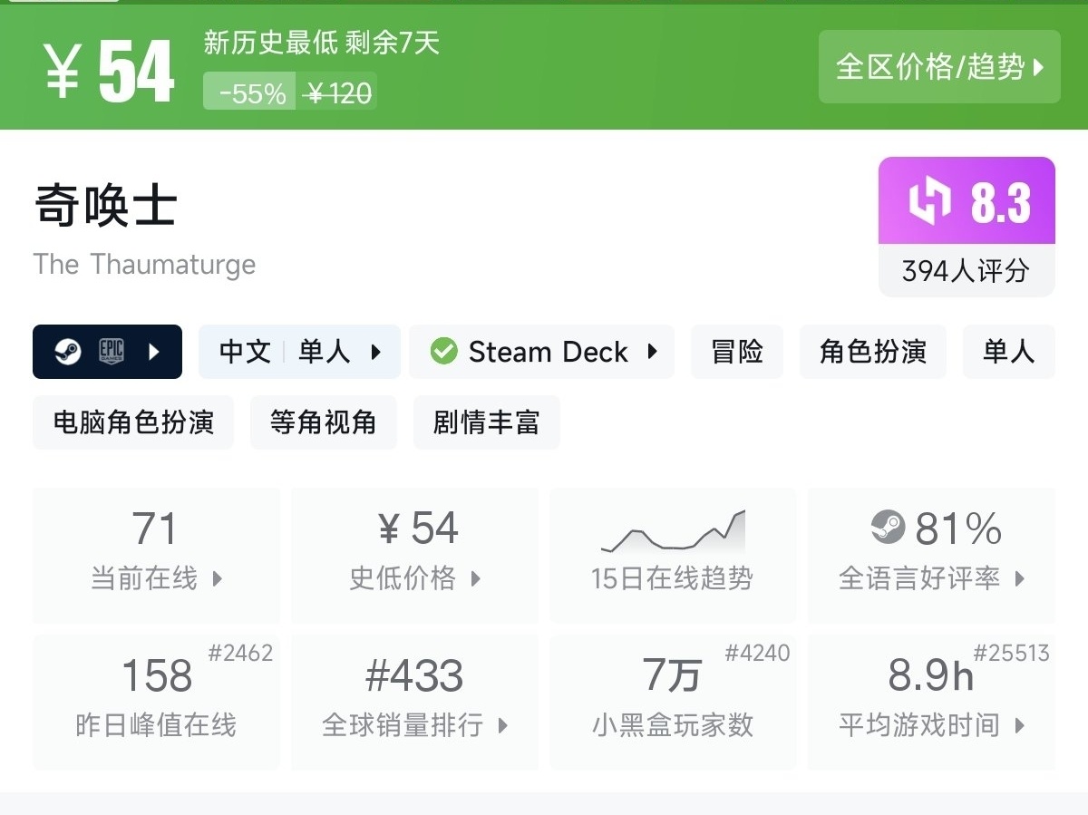View the 15日在线趋势 chart
Viewport: 1088px width, 815px height.
coord(672,553)
